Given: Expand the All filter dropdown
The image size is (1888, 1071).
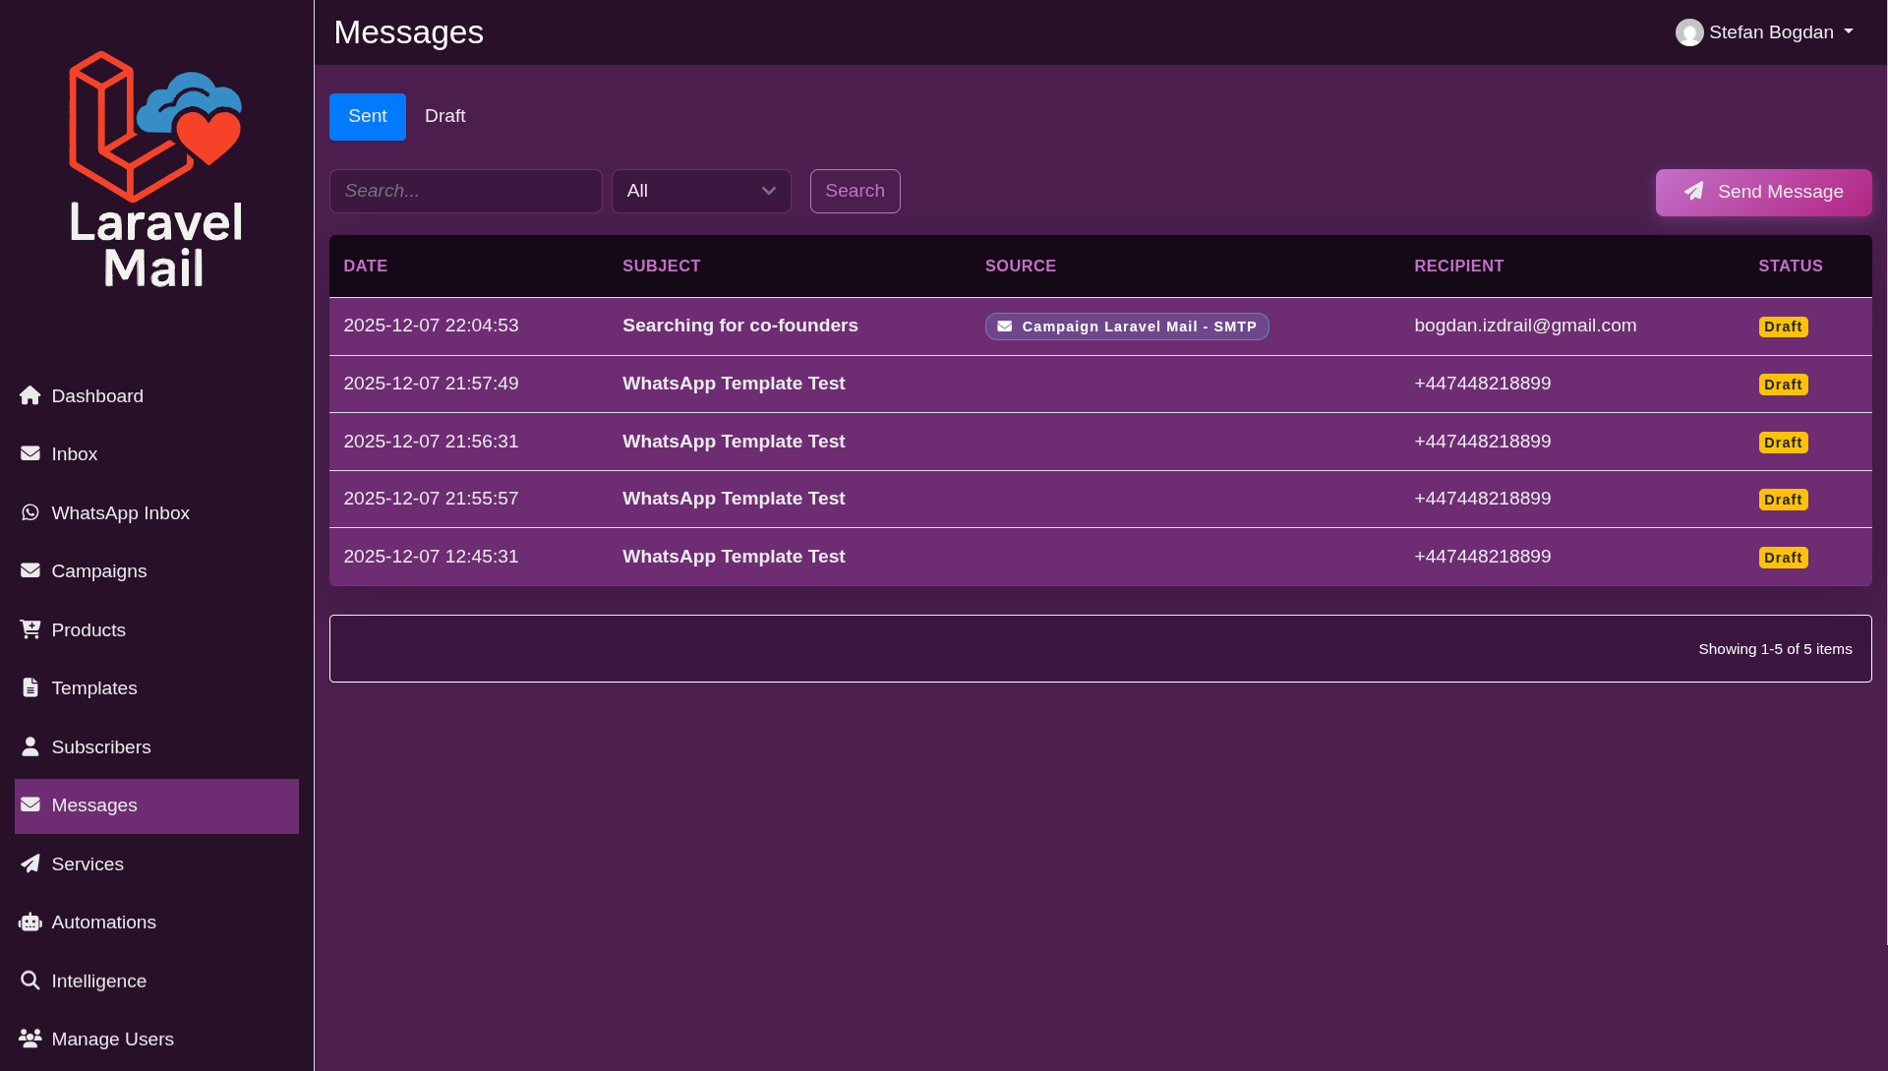Looking at the screenshot, I should coord(701,191).
